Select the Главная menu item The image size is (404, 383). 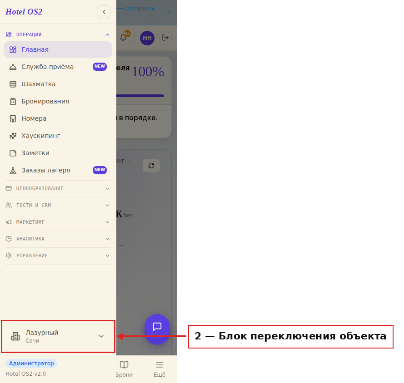pos(58,49)
